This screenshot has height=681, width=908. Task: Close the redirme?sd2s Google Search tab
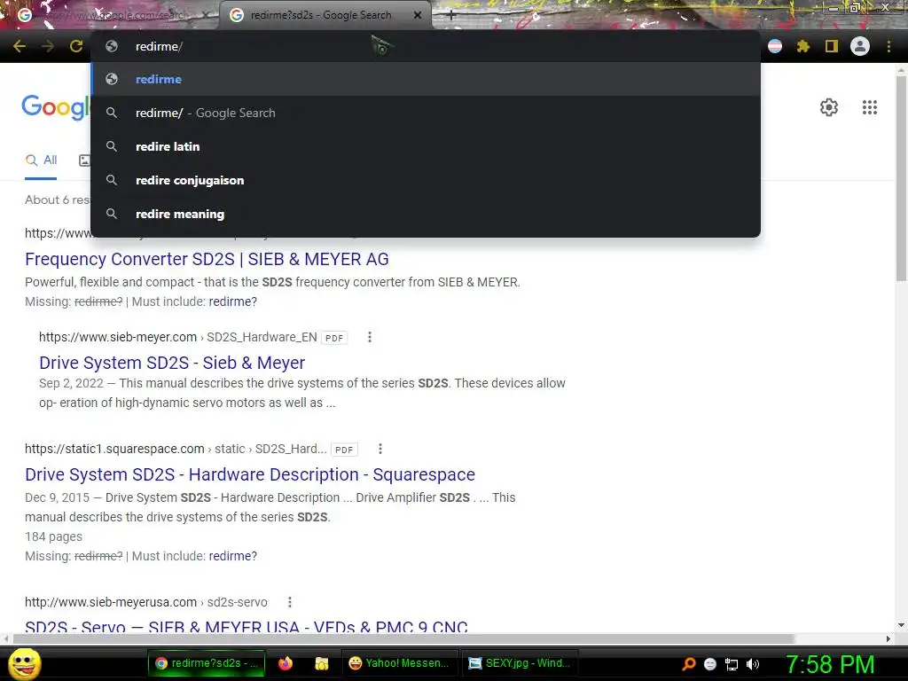coord(418,15)
